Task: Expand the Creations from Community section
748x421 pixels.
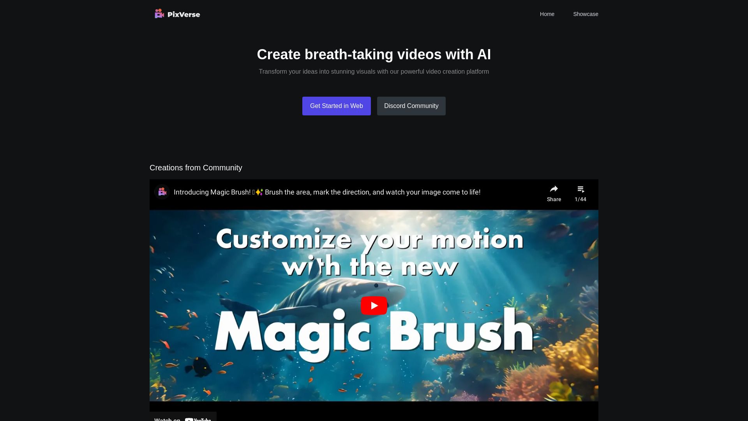Action: click(x=196, y=168)
